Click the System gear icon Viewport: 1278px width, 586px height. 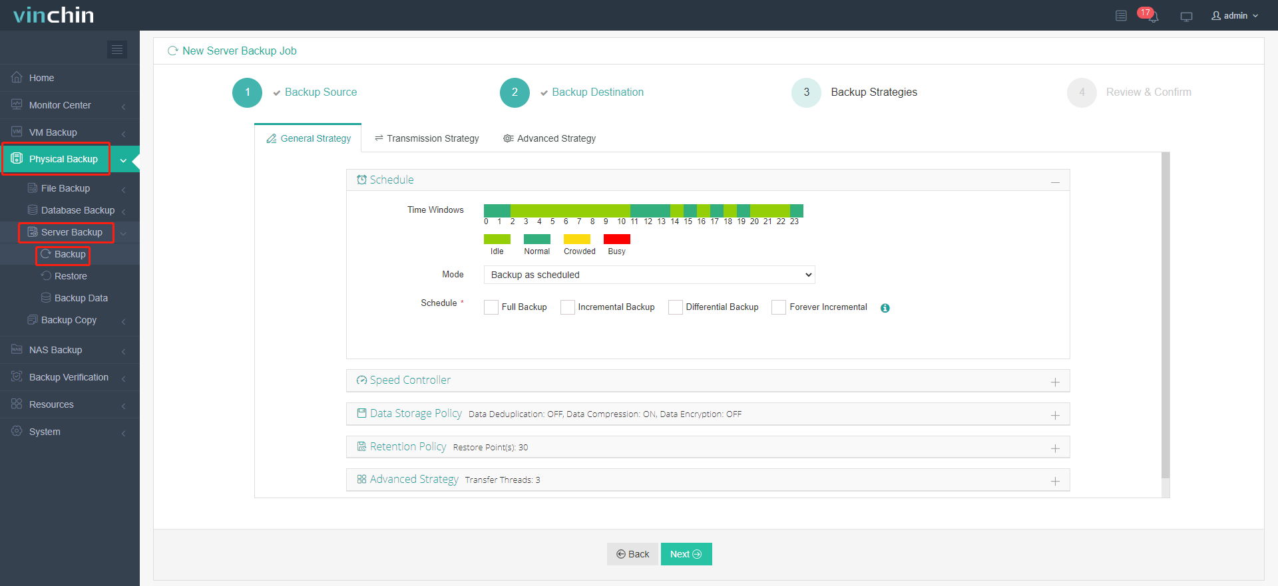[x=17, y=431]
